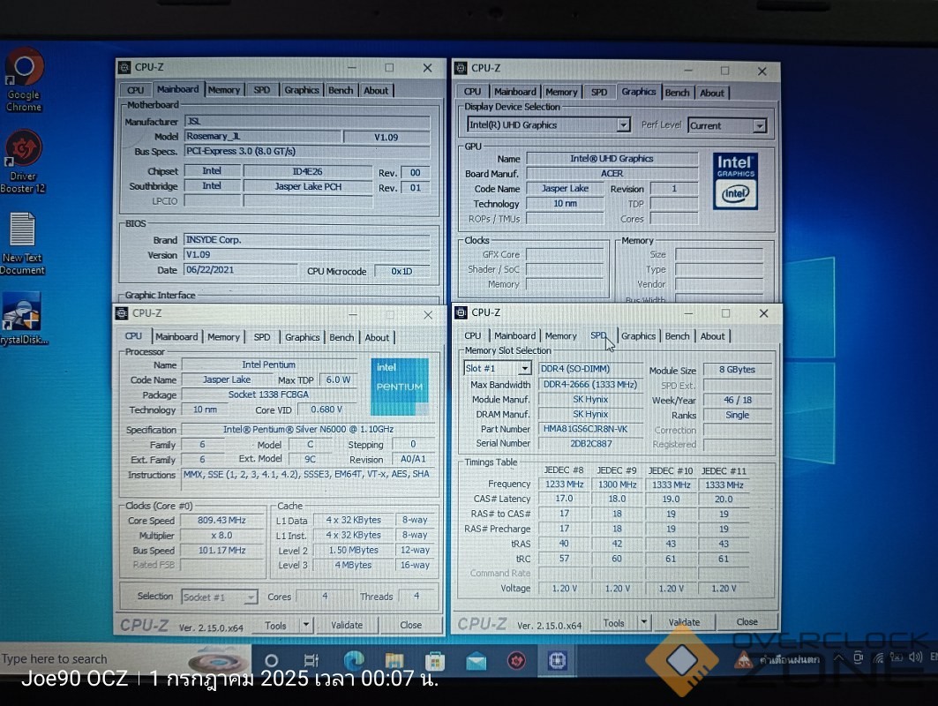Click ACER board manufacturer field
The height and width of the screenshot is (706, 938).
[x=612, y=174]
